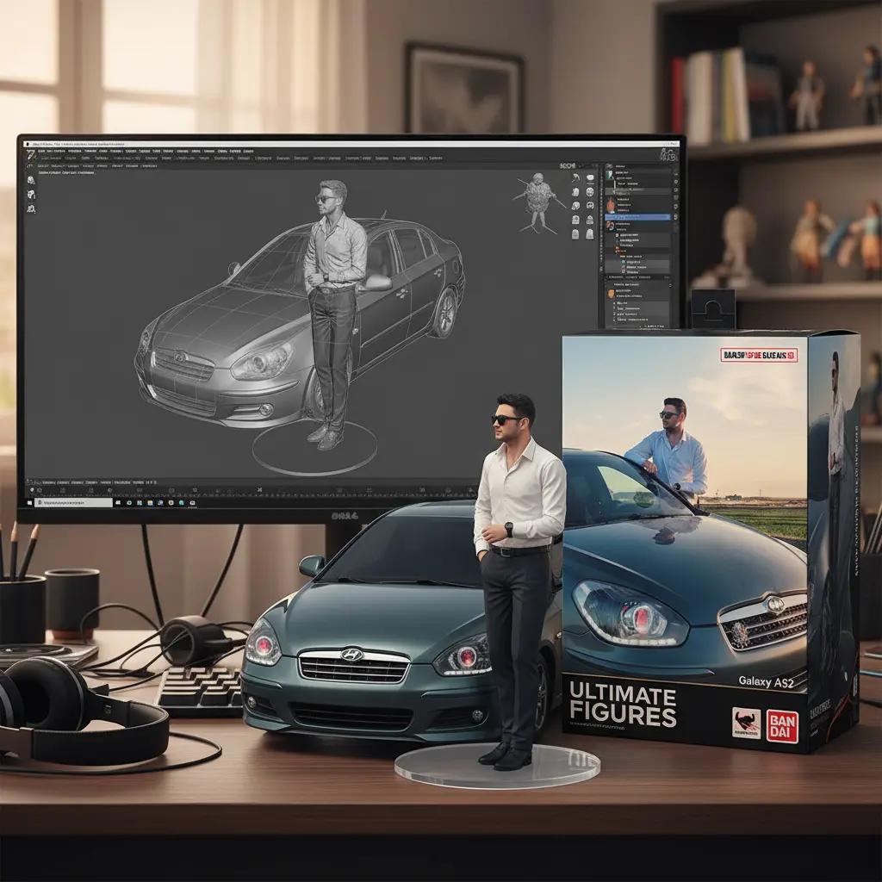
Task: Toggle the first visibility icon in outliner's edge column
Action: (x=676, y=181)
